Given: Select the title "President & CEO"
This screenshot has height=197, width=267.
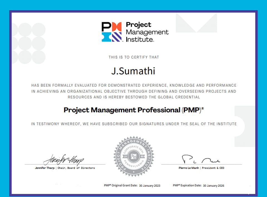Looking at the screenshot, I should [x=213, y=168].
